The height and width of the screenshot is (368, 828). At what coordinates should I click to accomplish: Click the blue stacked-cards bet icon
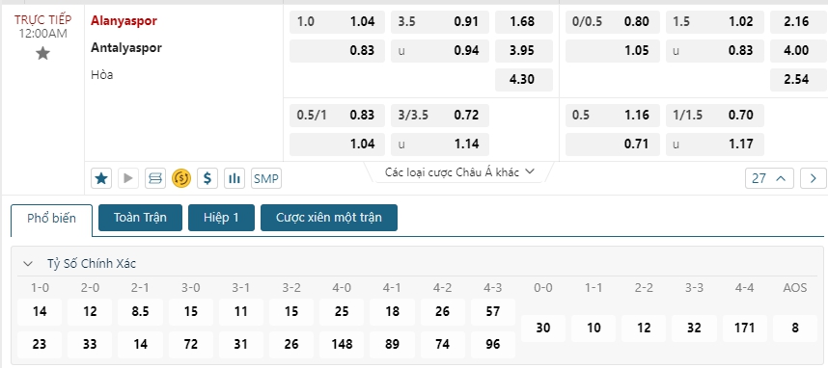(154, 179)
